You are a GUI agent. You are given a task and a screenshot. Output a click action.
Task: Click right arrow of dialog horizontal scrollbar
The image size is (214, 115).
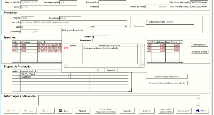(x=139, y=66)
